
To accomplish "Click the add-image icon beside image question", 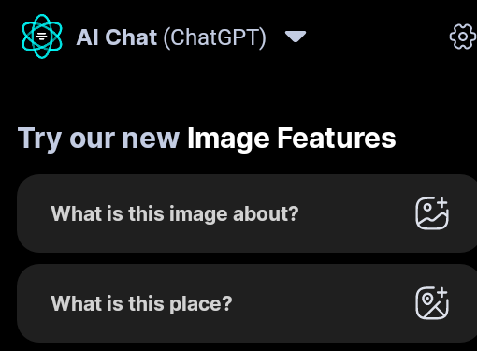I will coord(432,213).
